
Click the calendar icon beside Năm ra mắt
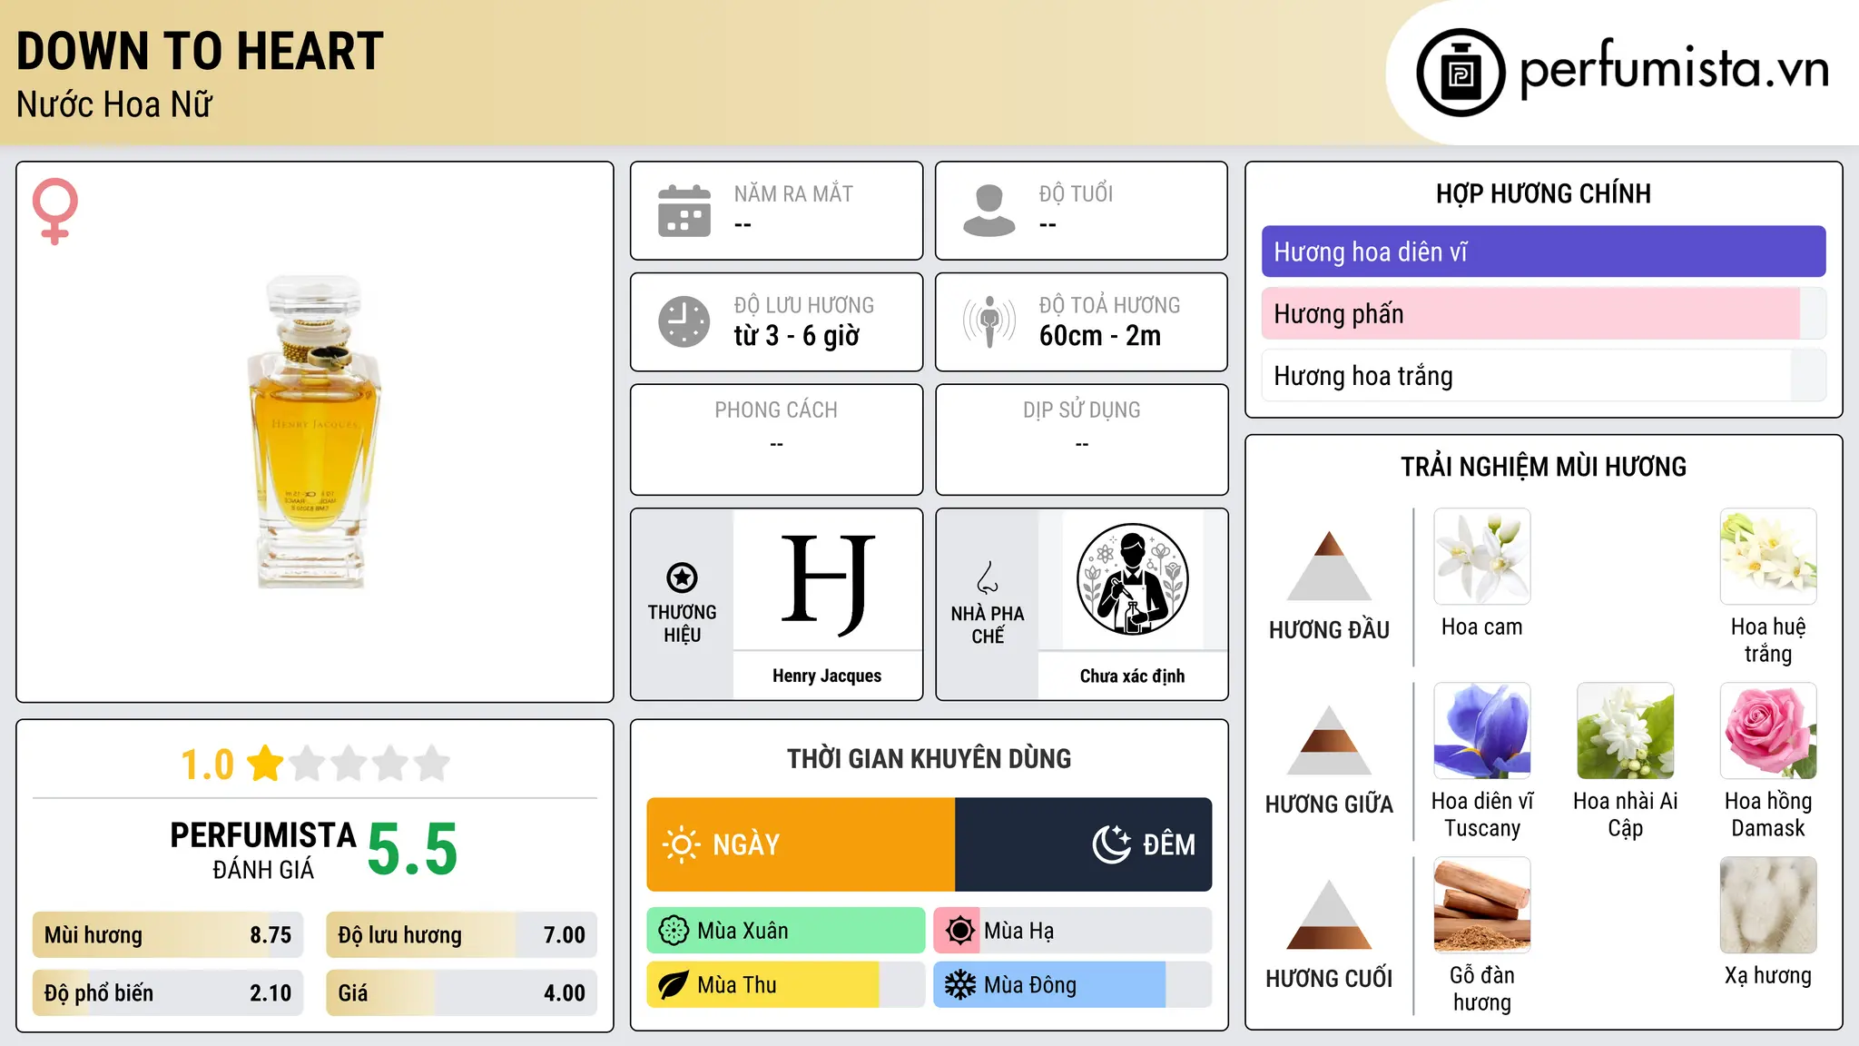tap(684, 211)
